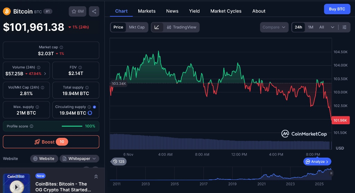Open the Compare dropdown
The width and height of the screenshot is (355, 193).
point(274,27)
